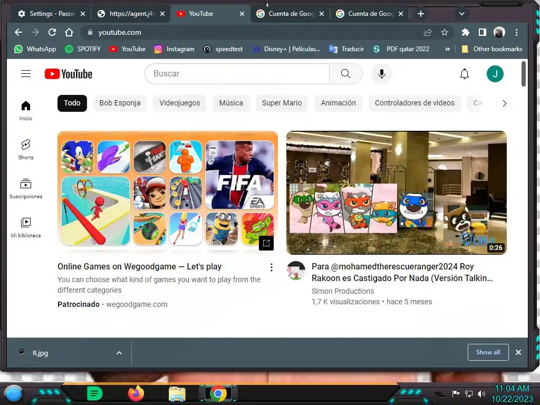Screen dimensions: 540x405
Task: Select the Música filter chip
Action: point(231,103)
